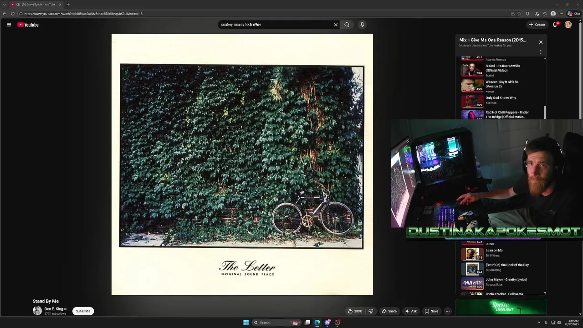The width and height of the screenshot is (583, 328).
Task: Open YouTube account avatar menu
Action: coord(568,25)
